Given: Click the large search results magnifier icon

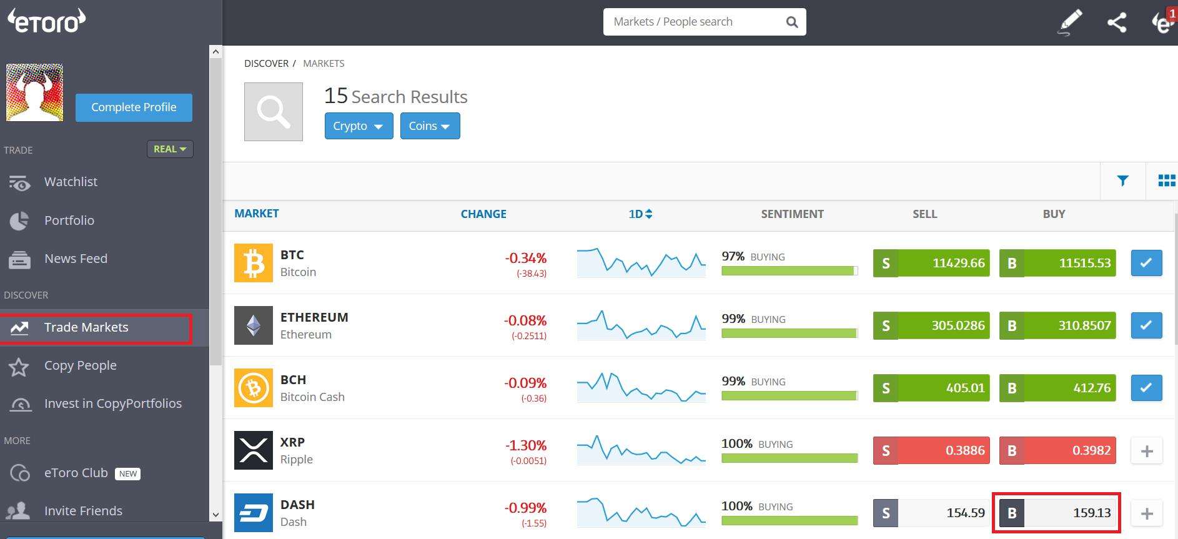Looking at the screenshot, I should click(274, 112).
